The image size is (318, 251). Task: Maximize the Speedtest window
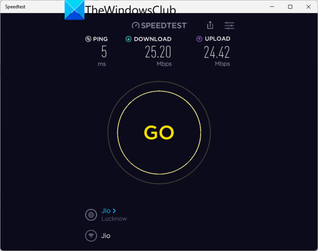(x=290, y=7)
